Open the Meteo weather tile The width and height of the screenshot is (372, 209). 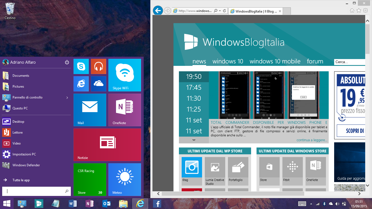coord(125,180)
